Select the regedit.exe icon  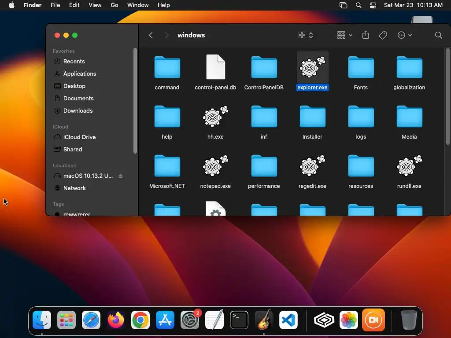point(312,166)
